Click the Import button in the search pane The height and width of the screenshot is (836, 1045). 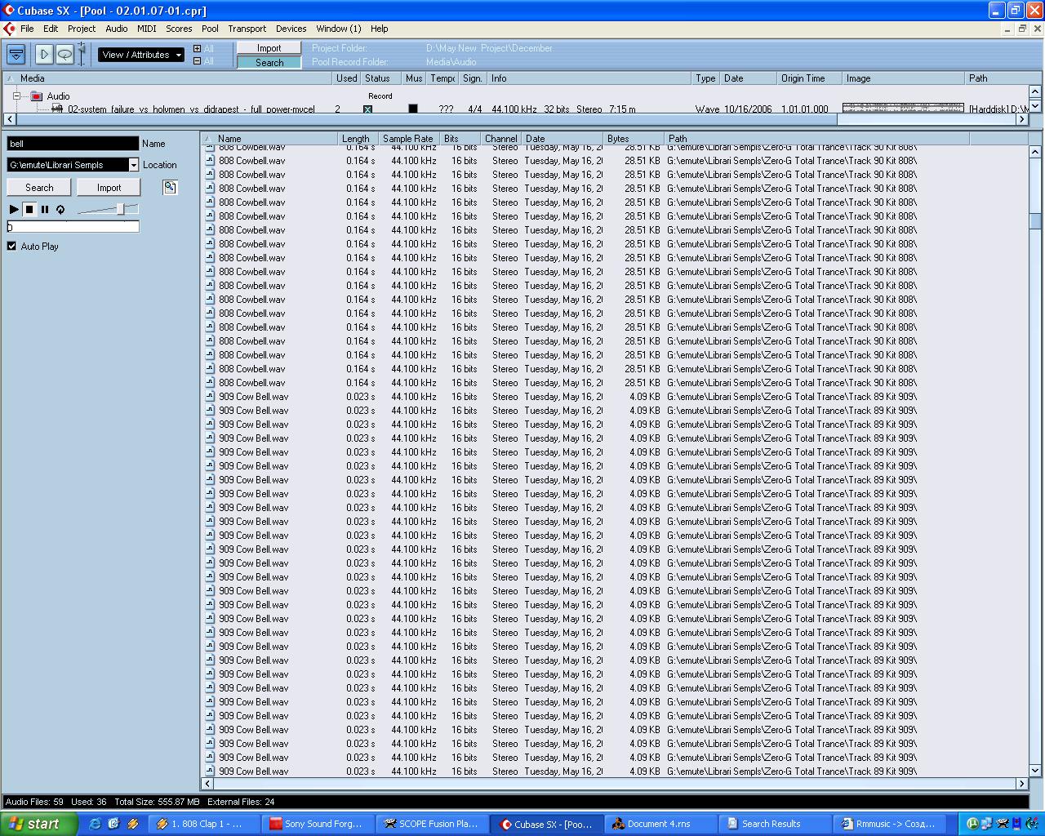pyautogui.click(x=109, y=187)
